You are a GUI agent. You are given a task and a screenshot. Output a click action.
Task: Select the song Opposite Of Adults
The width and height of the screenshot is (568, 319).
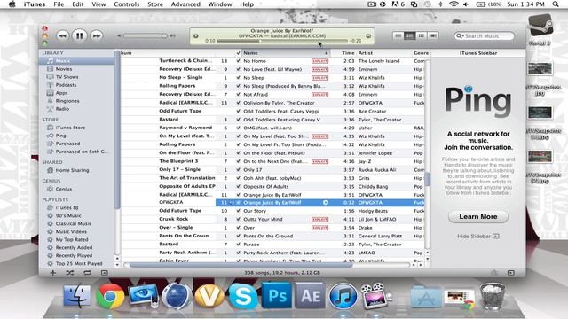(266, 187)
